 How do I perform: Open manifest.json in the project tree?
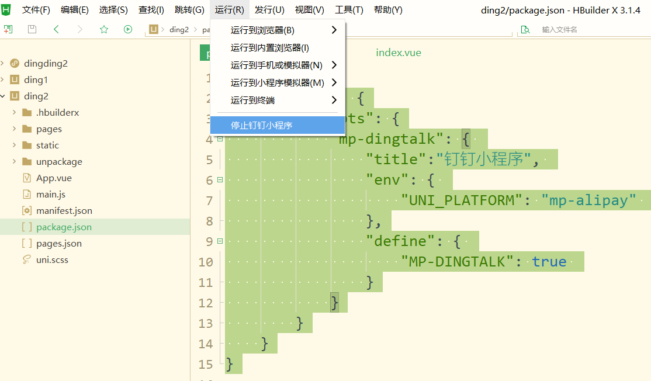point(64,211)
